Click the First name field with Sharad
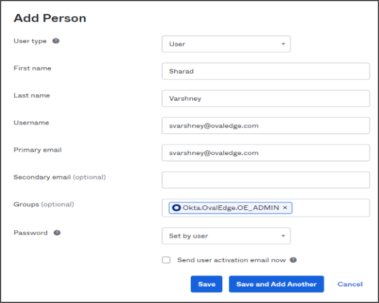Viewport: 379px width, 303px height. click(266, 71)
